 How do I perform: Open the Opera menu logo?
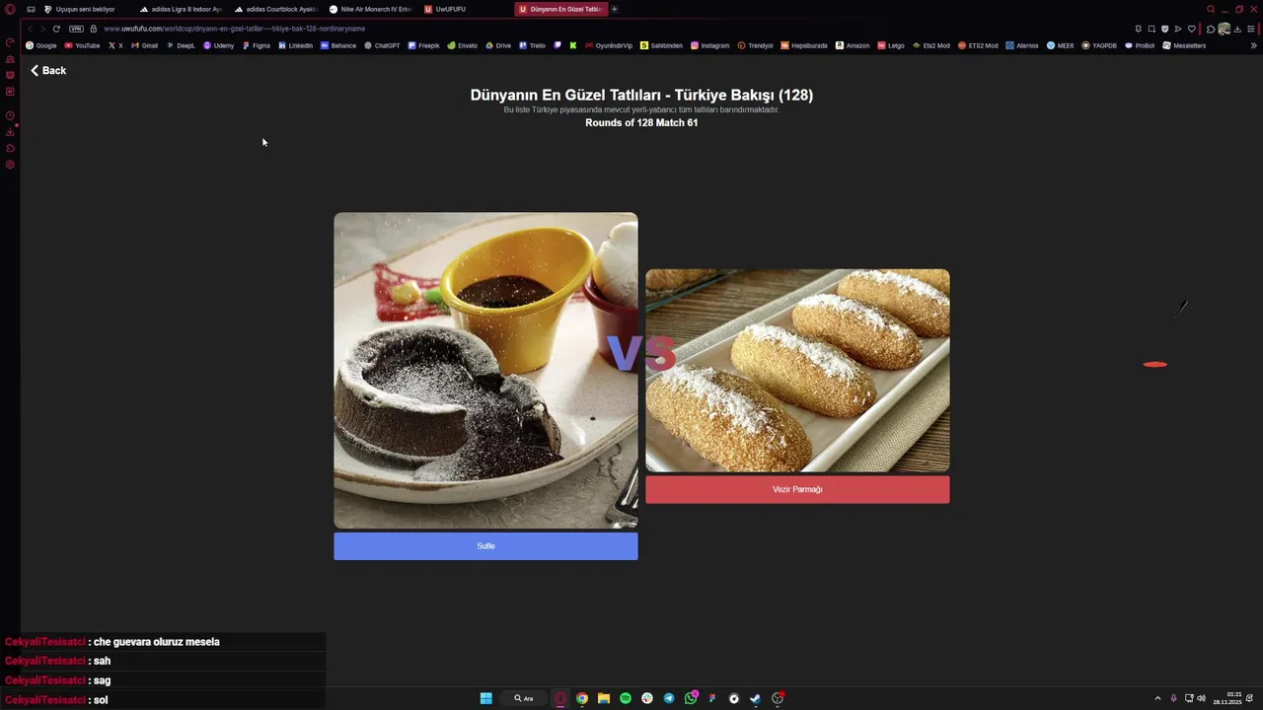pos(10,9)
